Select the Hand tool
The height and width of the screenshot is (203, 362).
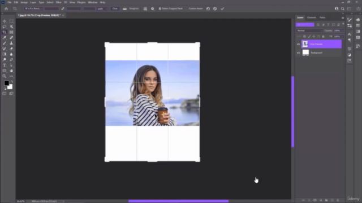[11, 71]
